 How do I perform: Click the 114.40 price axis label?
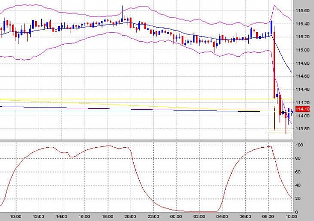click(302, 89)
